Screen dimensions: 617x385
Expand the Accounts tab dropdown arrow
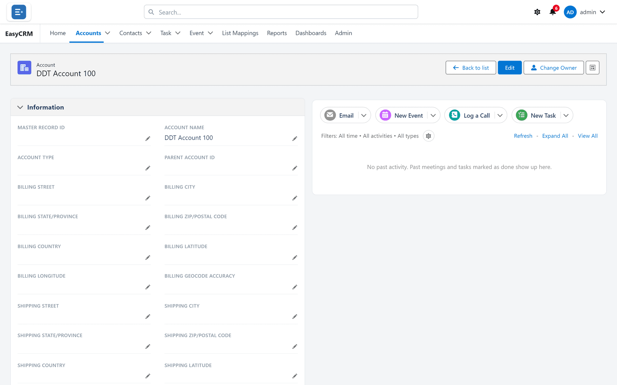coord(108,33)
